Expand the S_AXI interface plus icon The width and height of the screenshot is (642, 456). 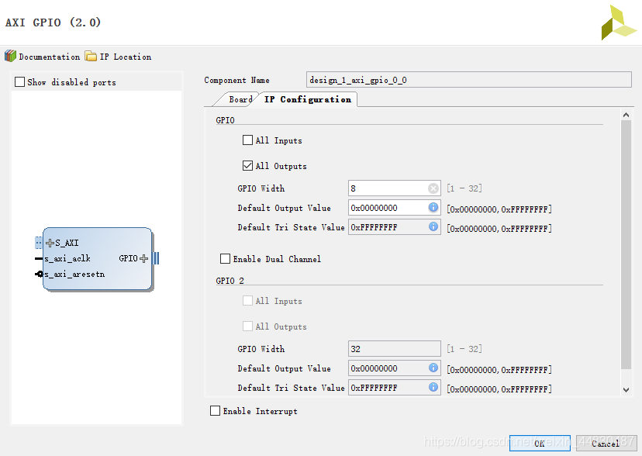50,244
